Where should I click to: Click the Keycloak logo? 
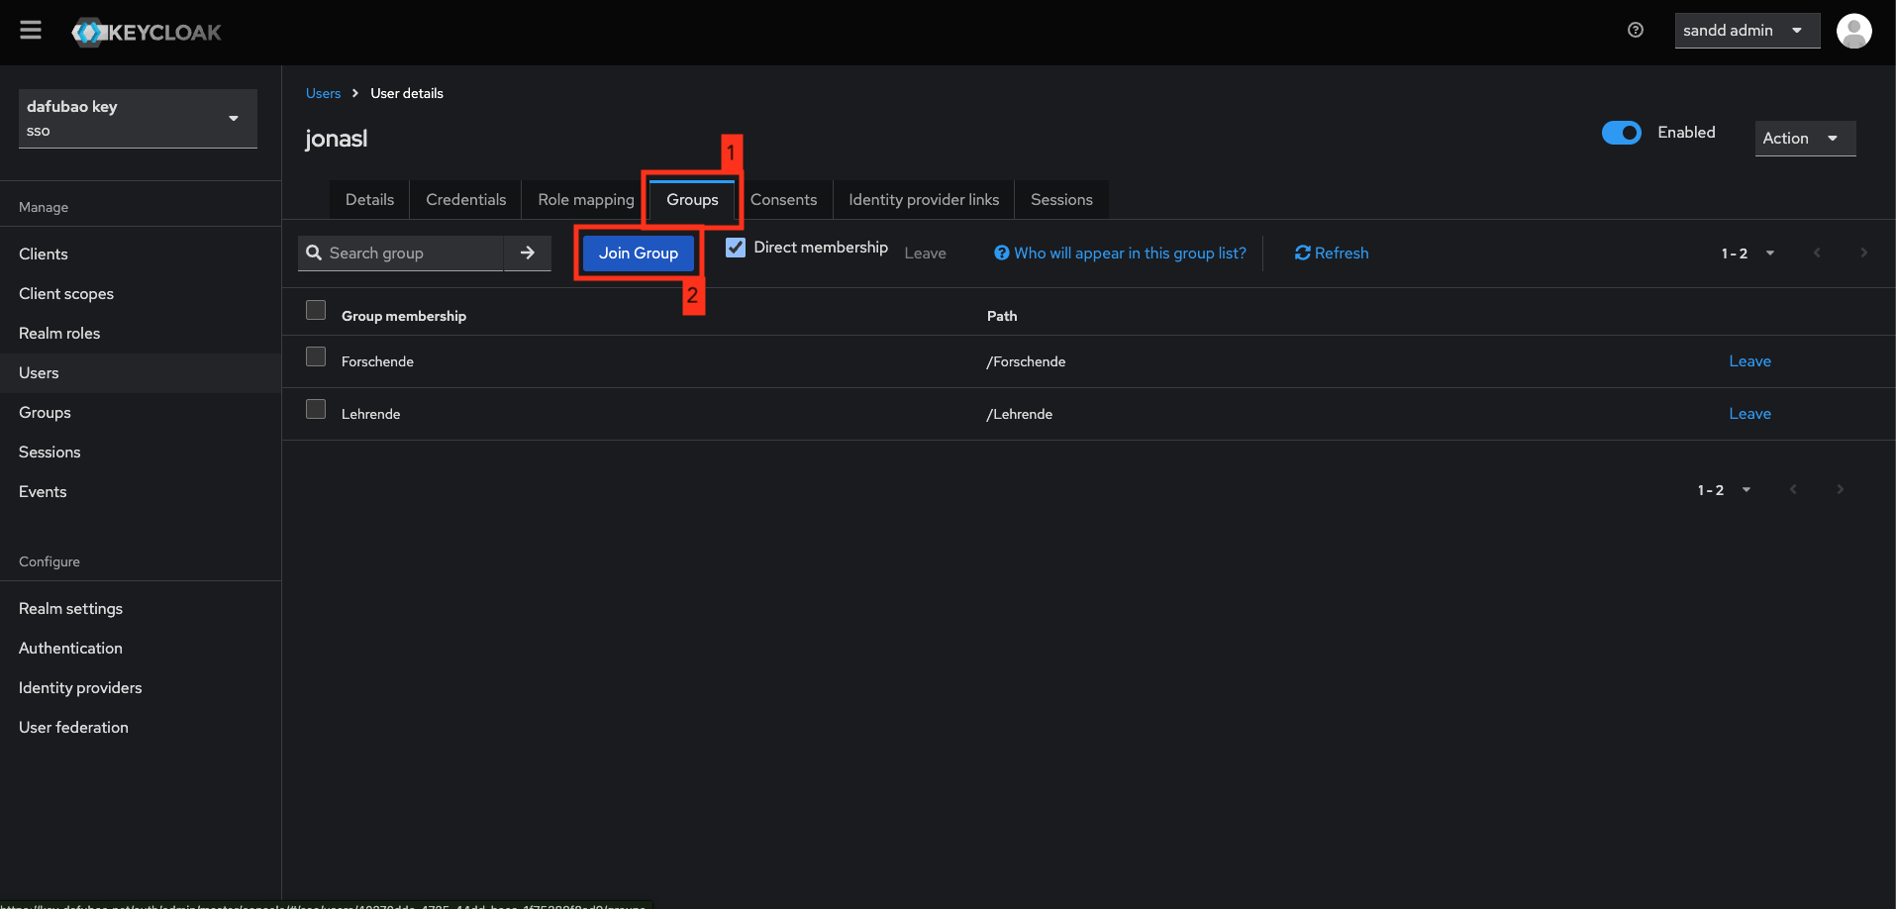(x=147, y=33)
